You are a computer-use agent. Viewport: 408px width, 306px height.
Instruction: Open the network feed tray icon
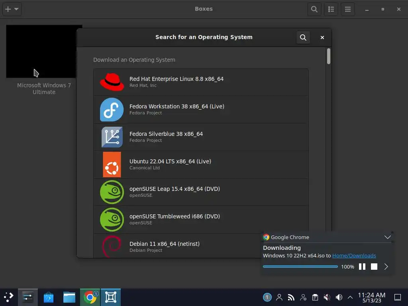291,297
